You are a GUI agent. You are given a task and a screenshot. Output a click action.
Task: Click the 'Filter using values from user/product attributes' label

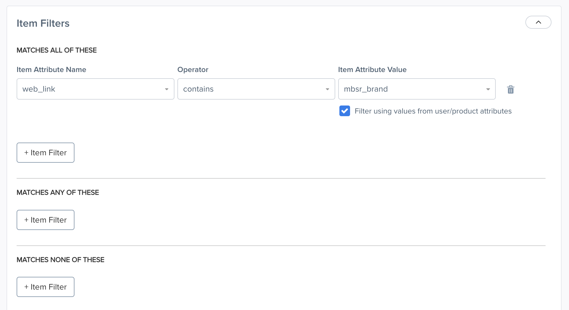click(x=433, y=111)
